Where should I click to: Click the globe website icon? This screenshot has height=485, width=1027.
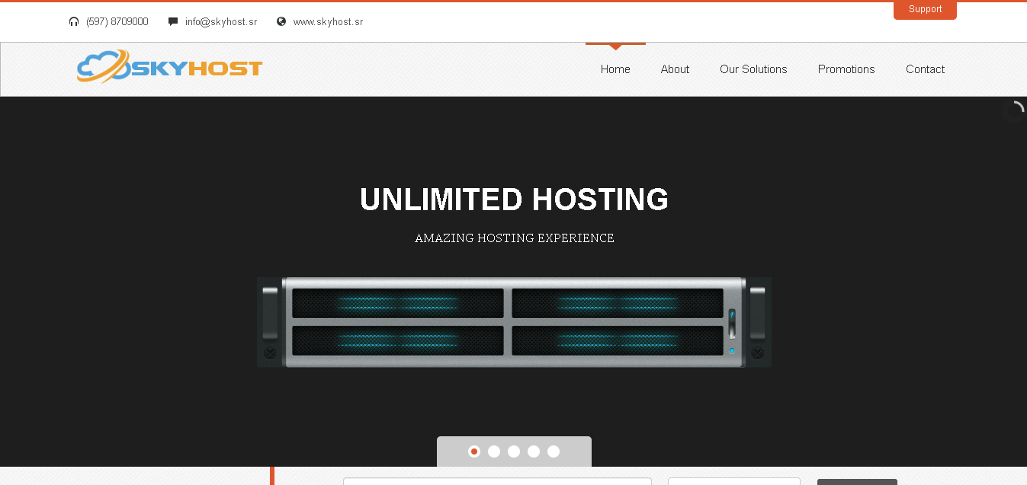pyautogui.click(x=281, y=22)
